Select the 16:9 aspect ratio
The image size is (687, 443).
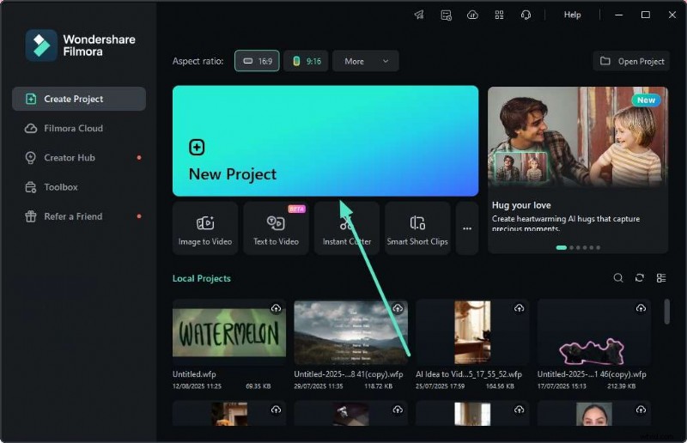pyautogui.click(x=257, y=61)
